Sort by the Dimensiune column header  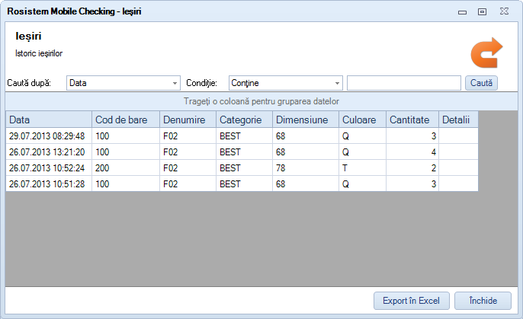[x=305, y=120]
